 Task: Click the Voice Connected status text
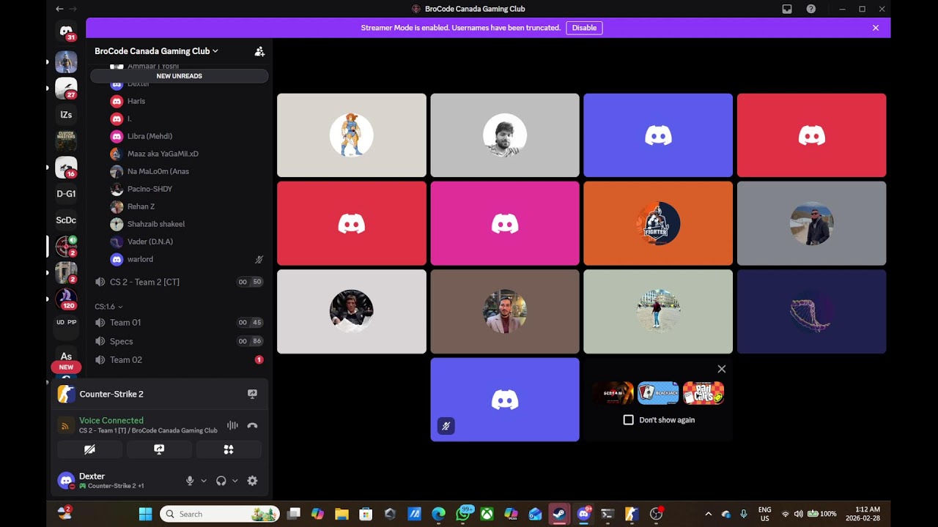tap(111, 420)
